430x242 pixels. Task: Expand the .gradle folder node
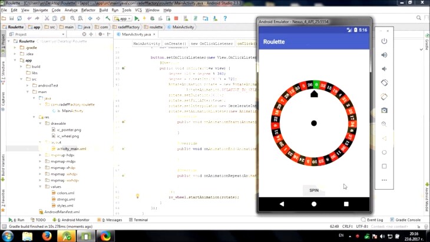click(x=15, y=48)
